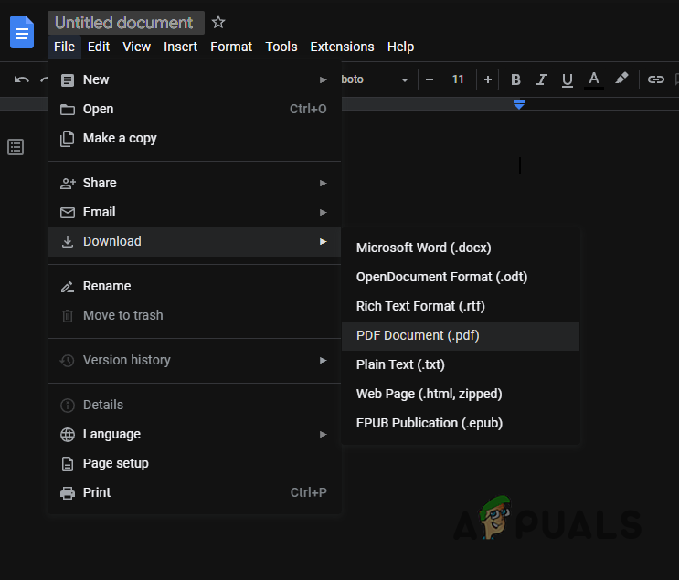Image resolution: width=679 pixels, height=580 pixels.
Task: Open the View menu
Action: pyautogui.click(x=137, y=47)
